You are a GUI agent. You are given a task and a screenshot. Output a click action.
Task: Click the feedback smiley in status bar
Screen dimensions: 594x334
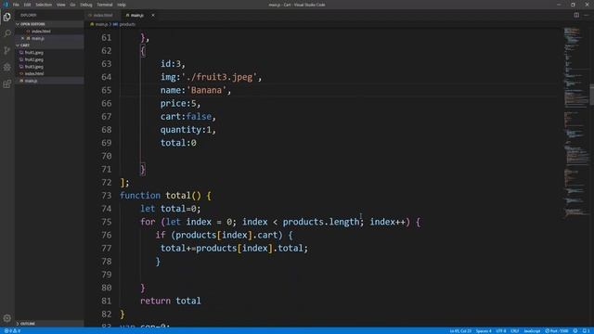575,331
